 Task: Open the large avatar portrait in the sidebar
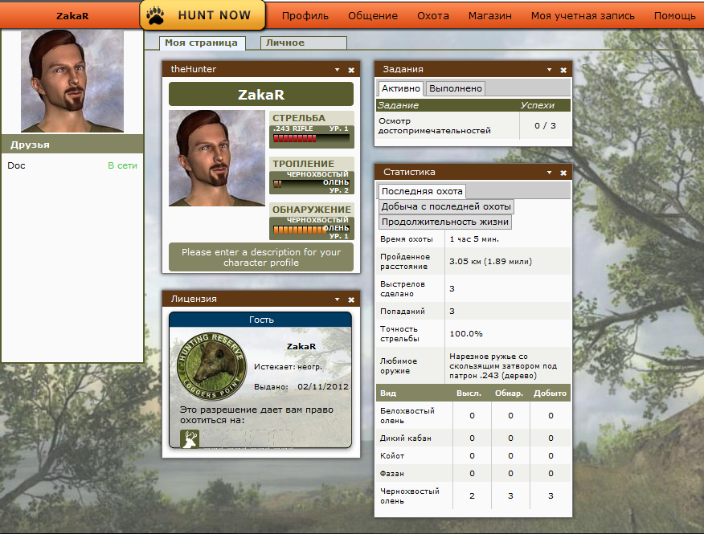coord(72,81)
